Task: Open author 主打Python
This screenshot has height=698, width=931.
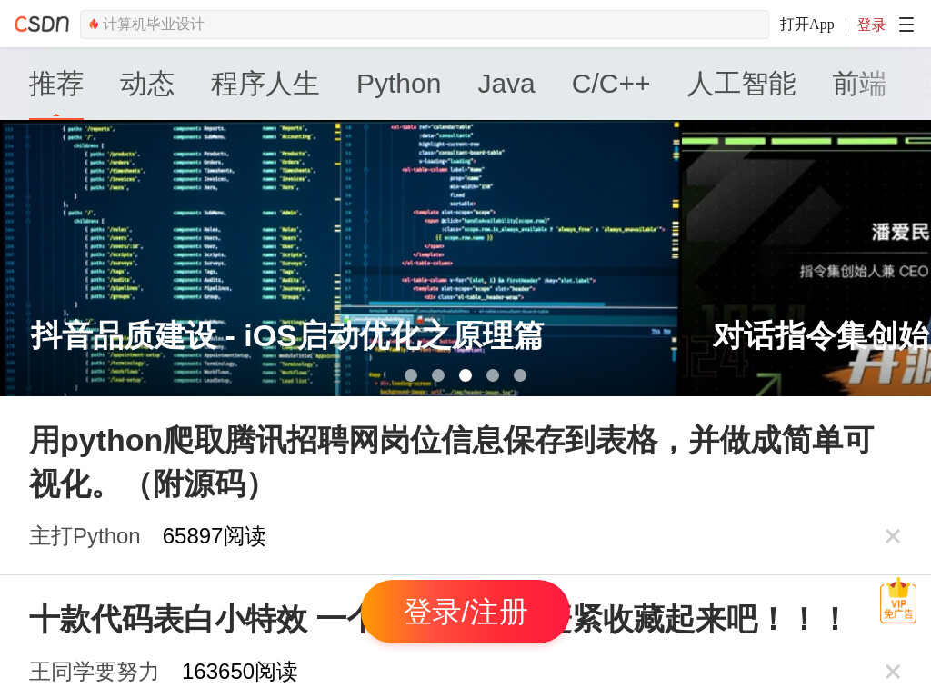Action: point(85,536)
